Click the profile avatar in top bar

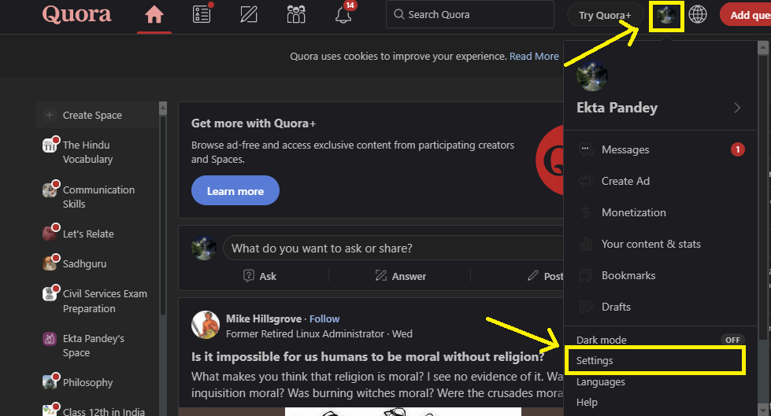[x=665, y=15]
